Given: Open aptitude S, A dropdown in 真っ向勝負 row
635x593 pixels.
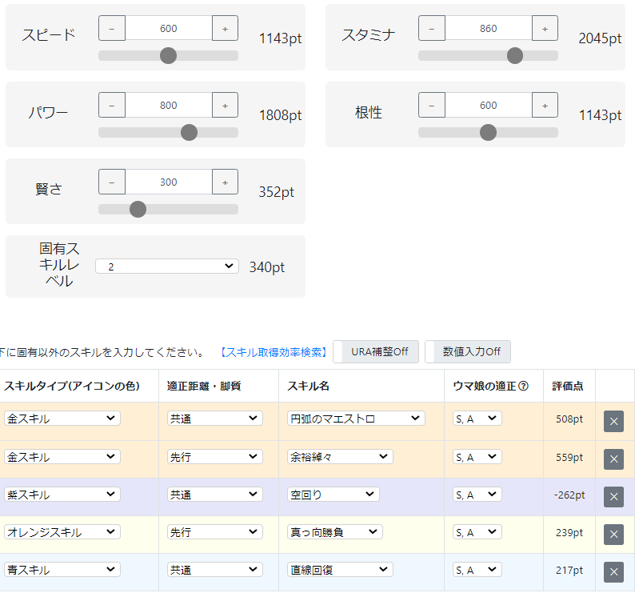Looking at the screenshot, I should tap(477, 532).
